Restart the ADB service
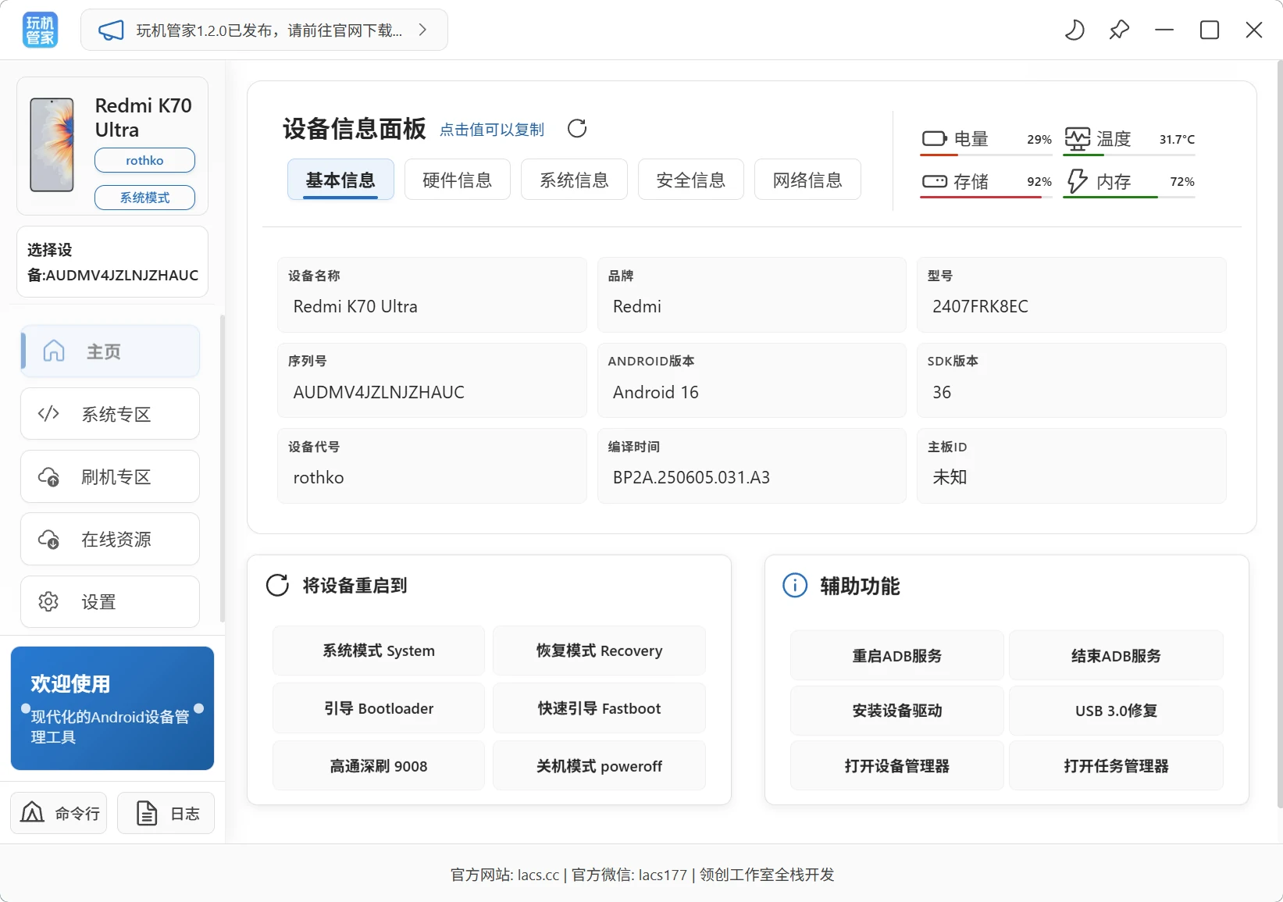Image resolution: width=1283 pixels, height=902 pixels. (896, 655)
